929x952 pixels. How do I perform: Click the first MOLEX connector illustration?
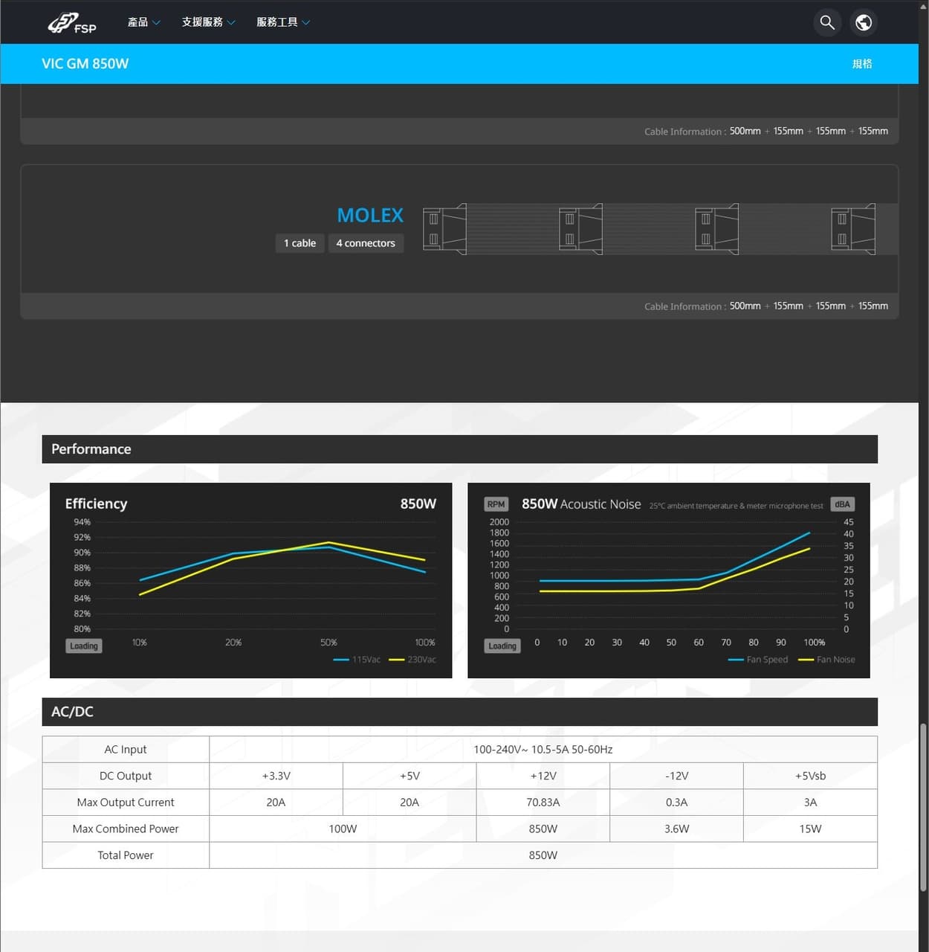[444, 229]
